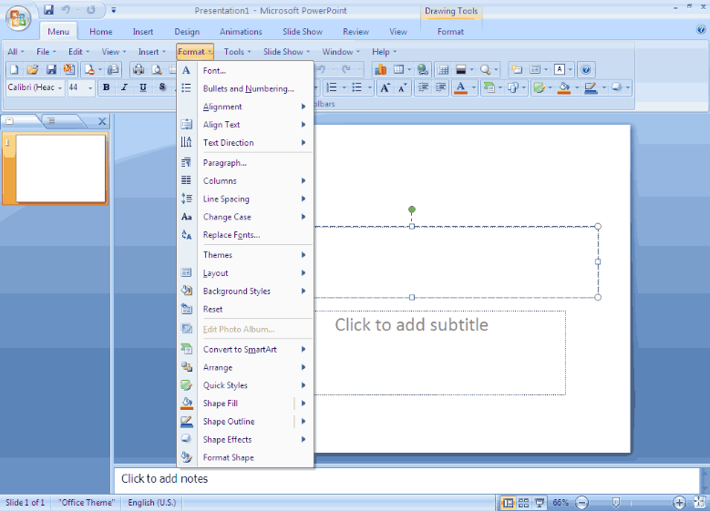Click Fit slide to window icon
This screenshot has width=710, height=511.
(x=700, y=502)
